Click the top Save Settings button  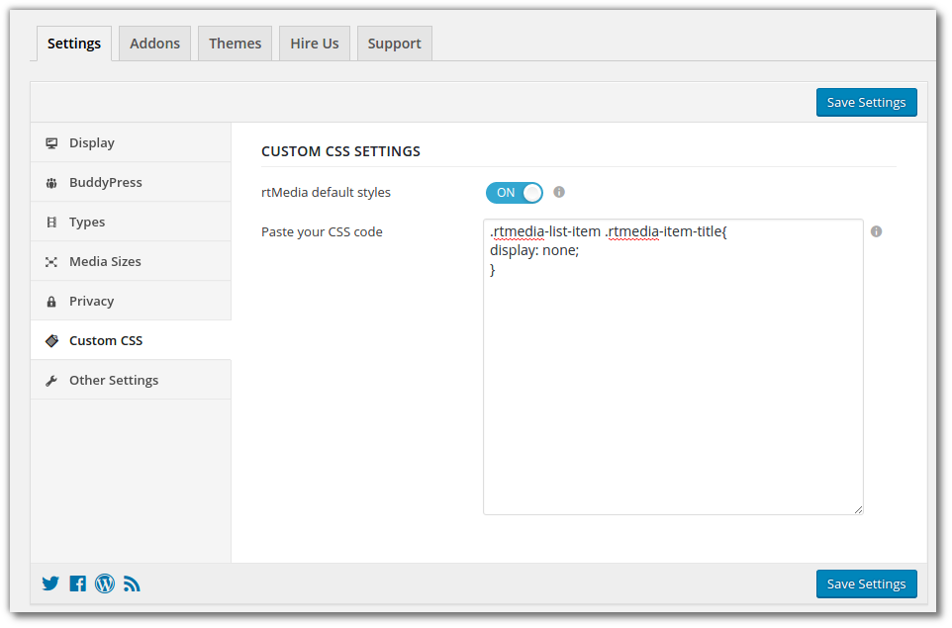(866, 102)
